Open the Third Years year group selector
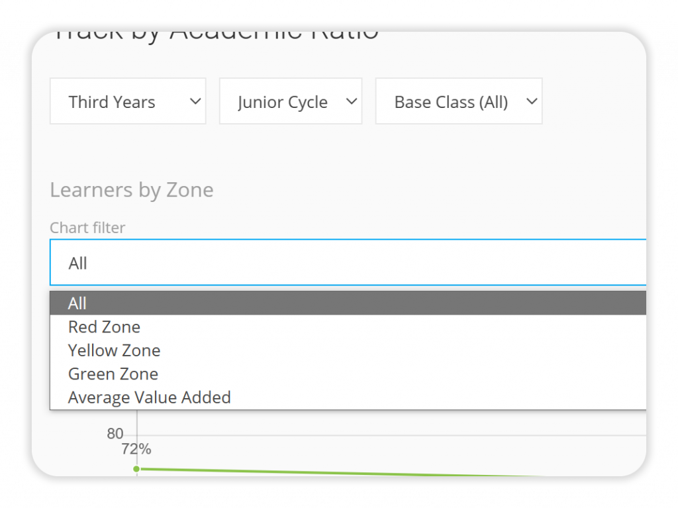Viewport: 678px width, 508px height. click(127, 101)
